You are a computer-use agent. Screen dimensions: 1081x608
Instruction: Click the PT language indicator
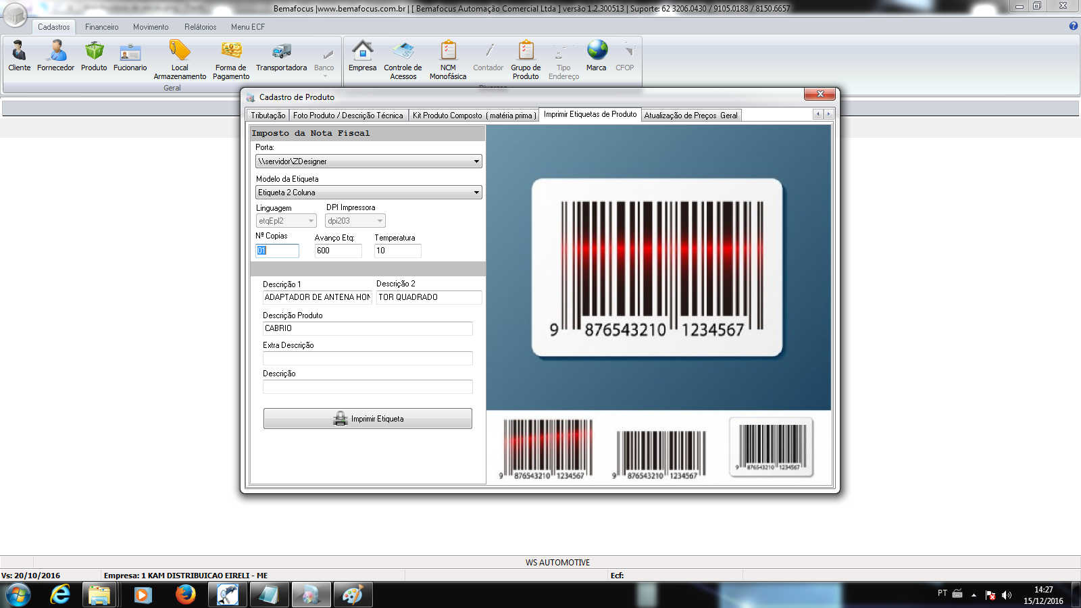point(942,593)
